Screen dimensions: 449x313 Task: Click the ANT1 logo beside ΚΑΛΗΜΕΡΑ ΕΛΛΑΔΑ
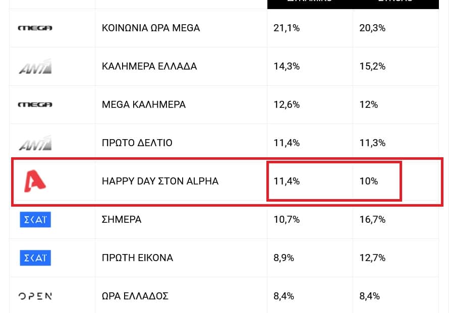pos(35,67)
